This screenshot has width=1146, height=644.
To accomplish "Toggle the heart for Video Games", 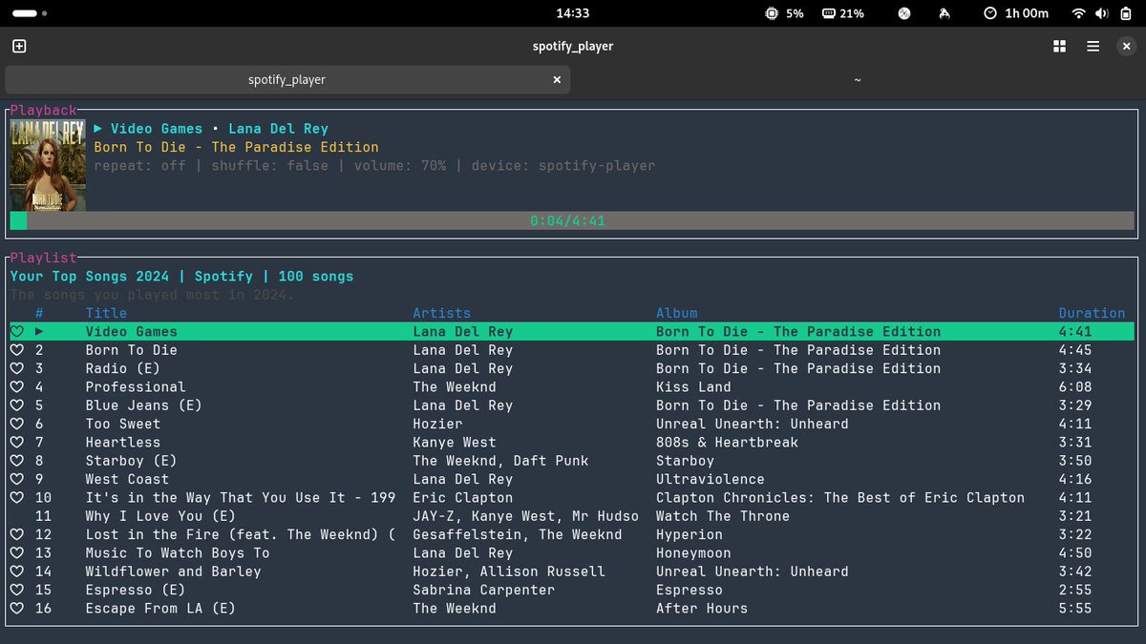I will [16, 332].
